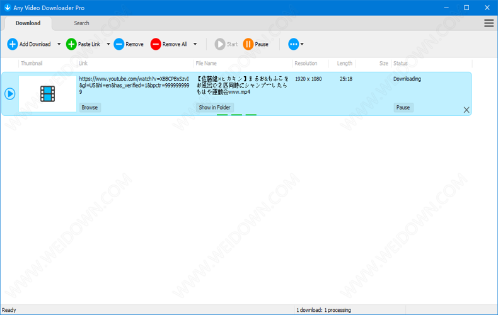Click the Add Download text label

point(35,44)
